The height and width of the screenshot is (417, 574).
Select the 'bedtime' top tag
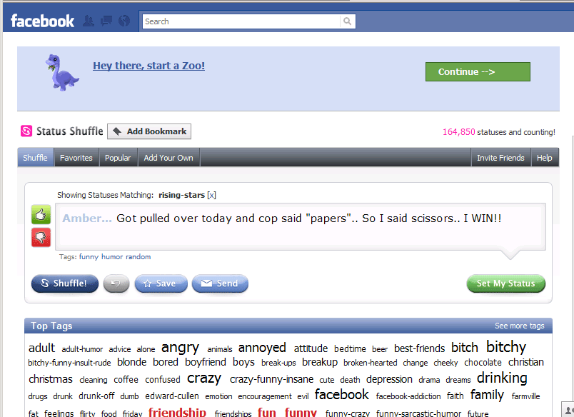tap(350, 348)
